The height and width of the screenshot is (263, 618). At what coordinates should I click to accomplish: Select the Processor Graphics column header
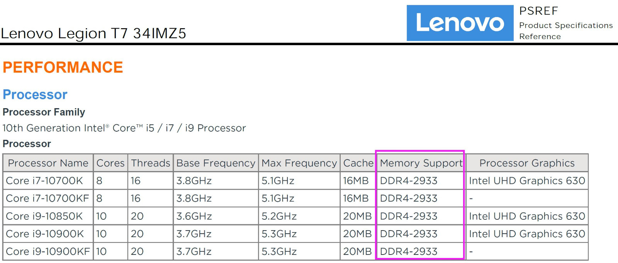(x=527, y=163)
